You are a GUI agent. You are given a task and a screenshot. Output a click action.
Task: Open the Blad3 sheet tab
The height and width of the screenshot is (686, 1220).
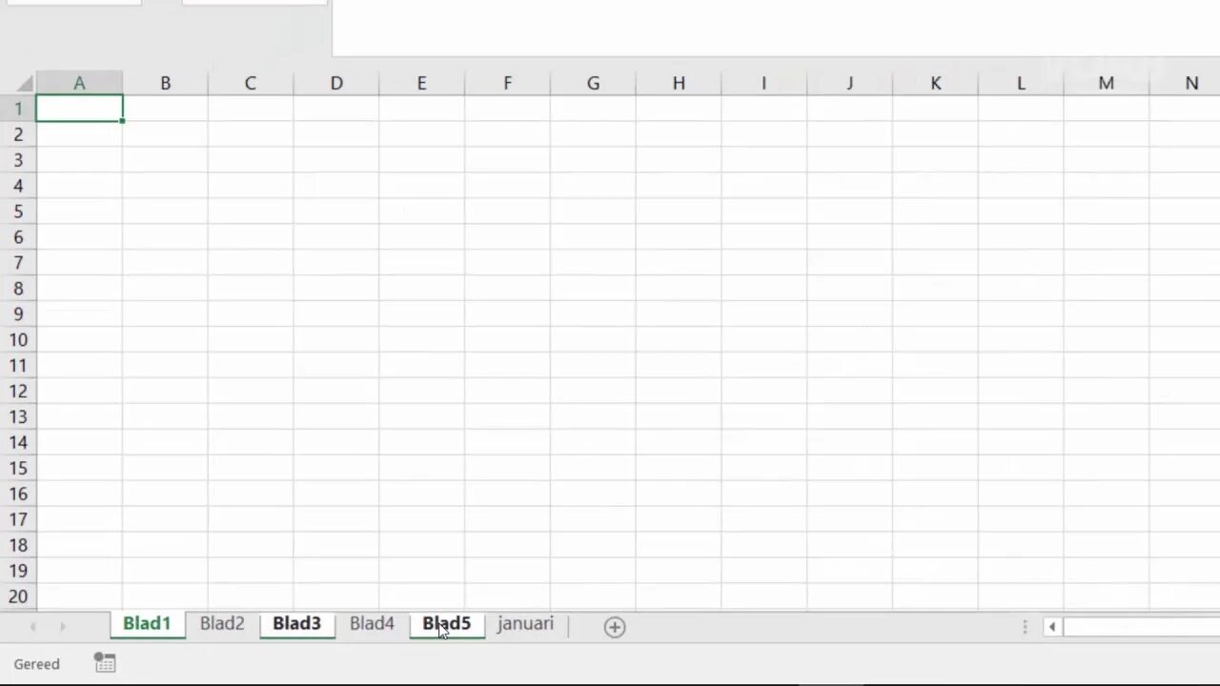point(296,624)
